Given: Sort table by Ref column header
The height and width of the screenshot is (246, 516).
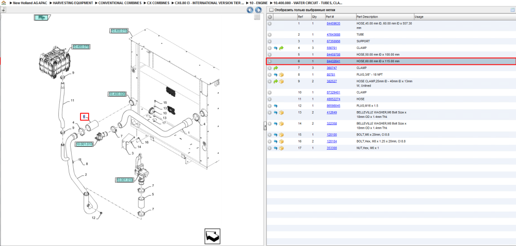Looking at the screenshot, I should (x=300, y=17).
